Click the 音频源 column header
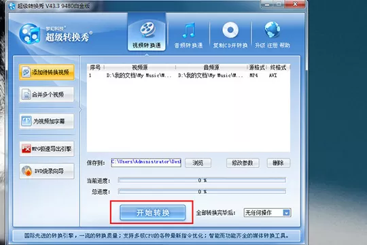This screenshot has width=367, height=245. click(x=211, y=67)
